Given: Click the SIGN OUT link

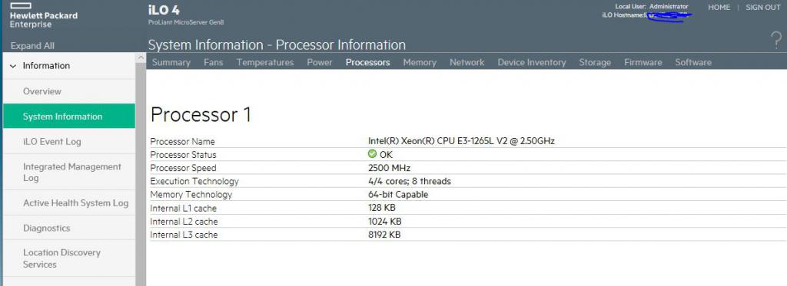Looking at the screenshot, I should (763, 8).
